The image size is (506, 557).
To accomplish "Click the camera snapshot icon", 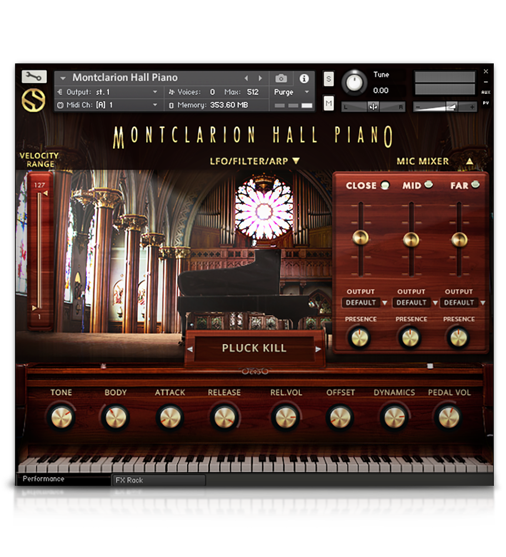I will click(x=282, y=78).
